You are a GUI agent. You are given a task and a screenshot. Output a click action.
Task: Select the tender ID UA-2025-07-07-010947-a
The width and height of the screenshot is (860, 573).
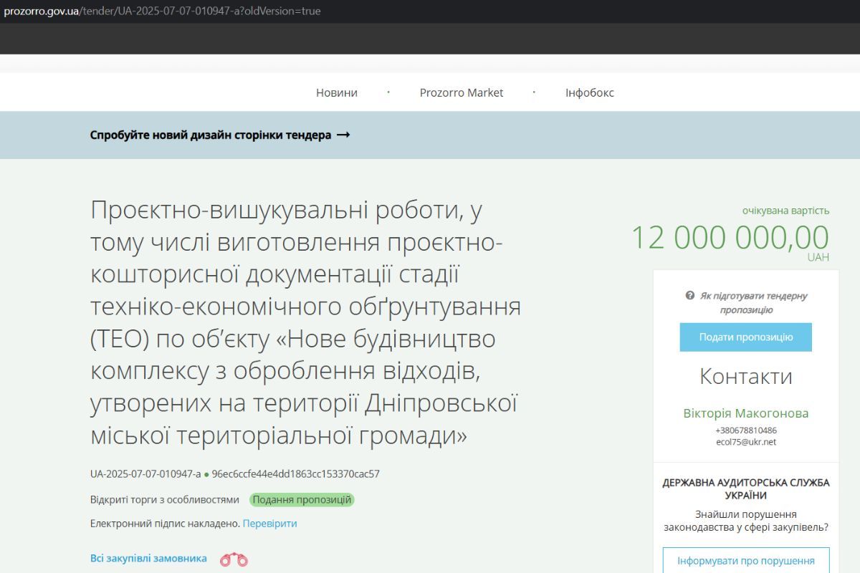click(143, 474)
